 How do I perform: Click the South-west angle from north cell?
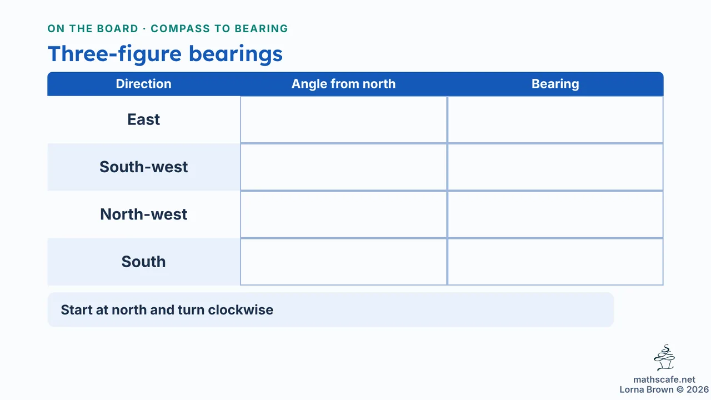pyautogui.click(x=344, y=167)
